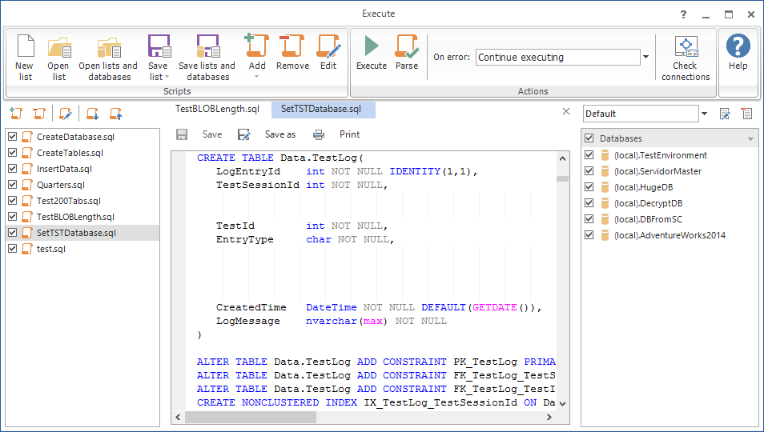This screenshot has width=764, height=432.
Task: Select the SetTSTDatabase.sql tab
Action: pyautogui.click(x=322, y=109)
